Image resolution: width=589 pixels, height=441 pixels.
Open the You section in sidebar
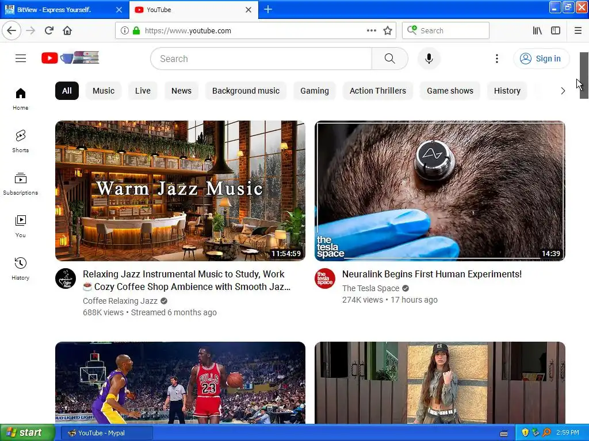[x=20, y=226]
